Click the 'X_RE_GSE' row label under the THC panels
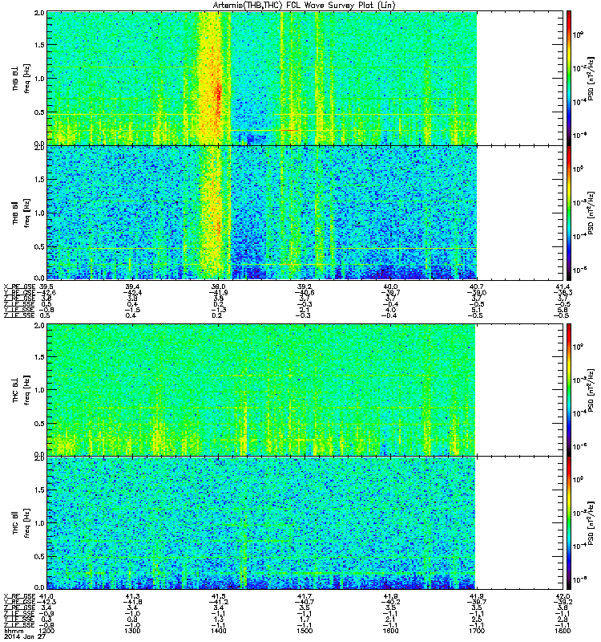 19,596
